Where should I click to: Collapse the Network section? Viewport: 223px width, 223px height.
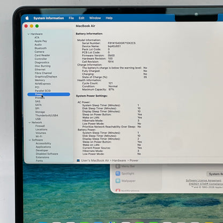click(x=29, y=122)
